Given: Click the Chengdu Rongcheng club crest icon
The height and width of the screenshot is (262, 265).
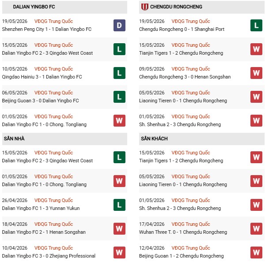Looking at the screenshot, I should point(145,7).
